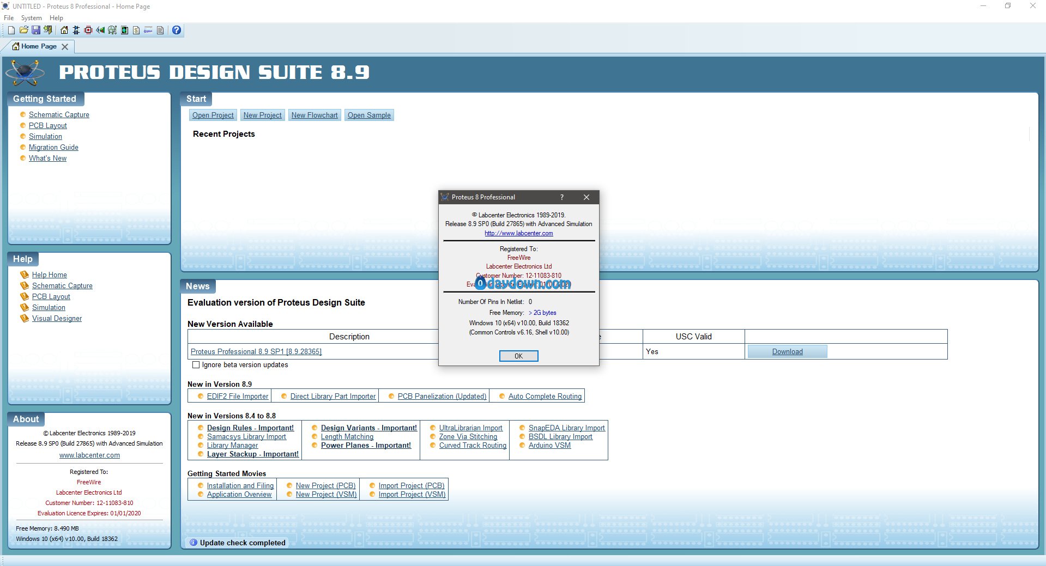Close the Home Page tab
1046x566 pixels.
pos(65,47)
